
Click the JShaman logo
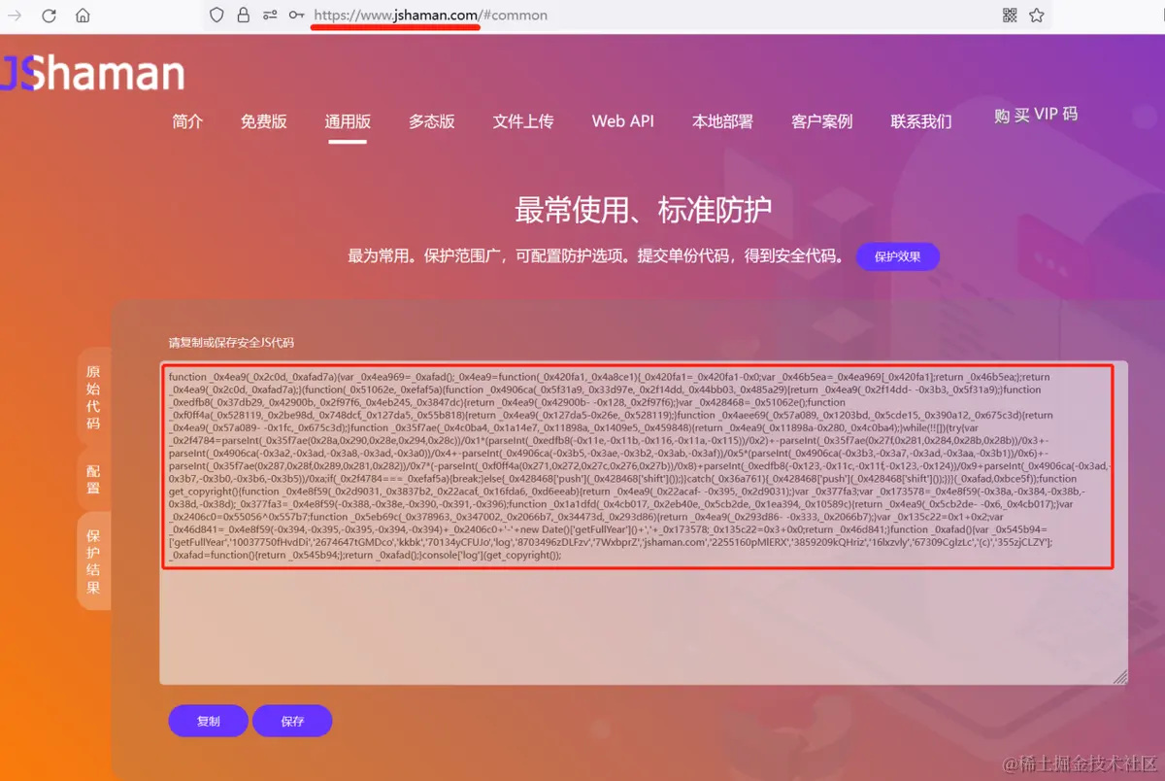coord(93,73)
